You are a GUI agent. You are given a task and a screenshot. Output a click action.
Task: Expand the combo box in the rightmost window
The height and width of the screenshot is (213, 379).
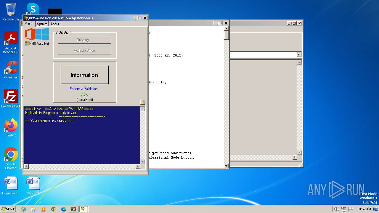[x=299, y=54]
